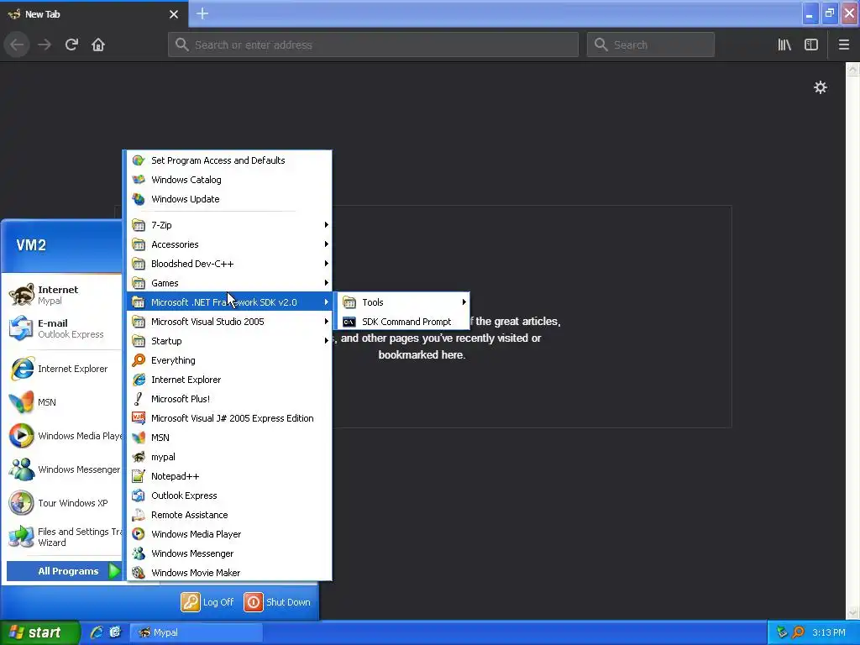Open Windows Media Player in All Programs list
Image resolution: width=860 pixels, height=645 pixels.
click(x=229, y=533)
